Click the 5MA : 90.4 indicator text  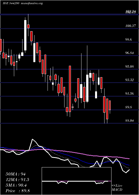point(16,185)
